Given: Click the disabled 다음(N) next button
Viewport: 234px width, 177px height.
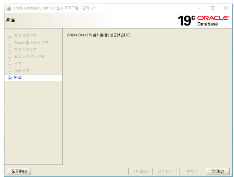Looking at the screenshot, I should 165,171.
